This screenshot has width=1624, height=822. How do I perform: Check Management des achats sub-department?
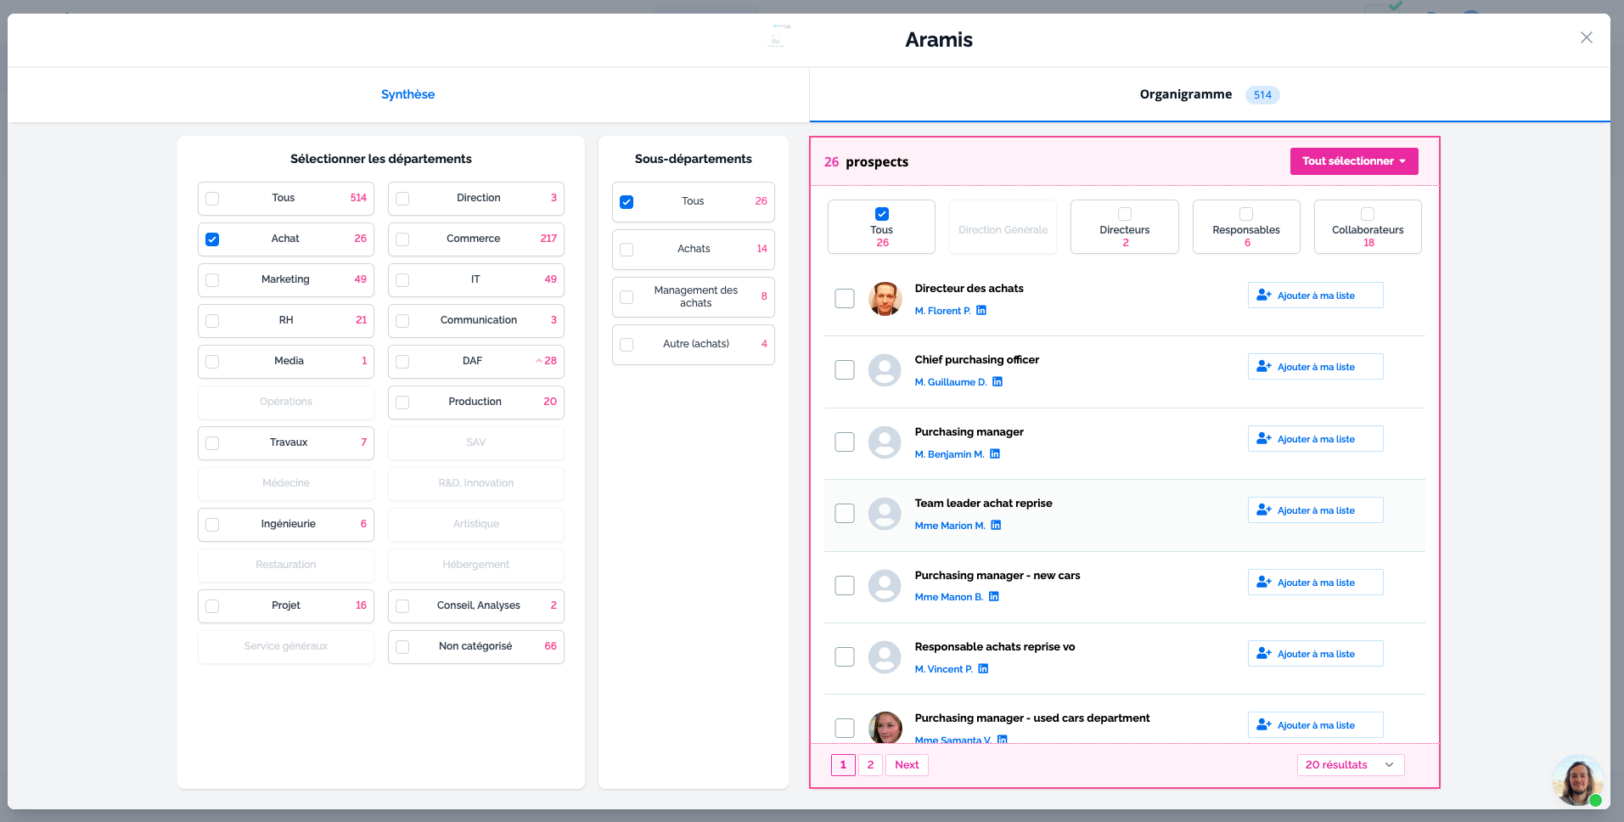627,297
